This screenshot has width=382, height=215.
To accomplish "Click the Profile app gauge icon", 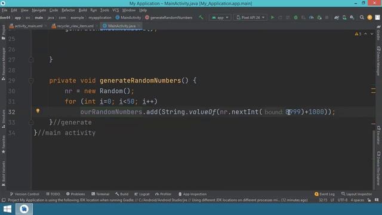I will coord(311,17).
